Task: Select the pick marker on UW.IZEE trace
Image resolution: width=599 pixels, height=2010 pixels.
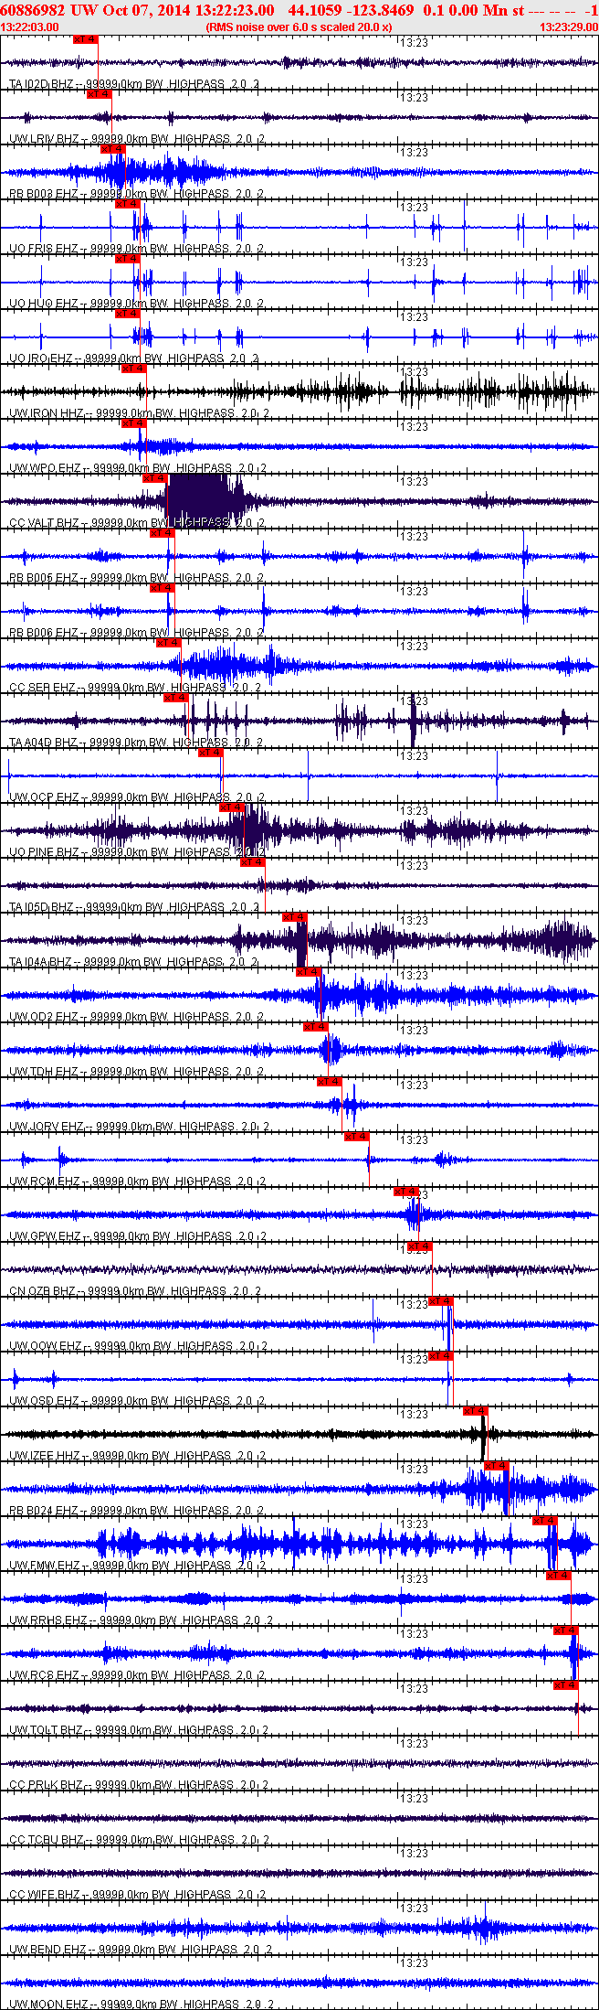Action: (476, 1411)
